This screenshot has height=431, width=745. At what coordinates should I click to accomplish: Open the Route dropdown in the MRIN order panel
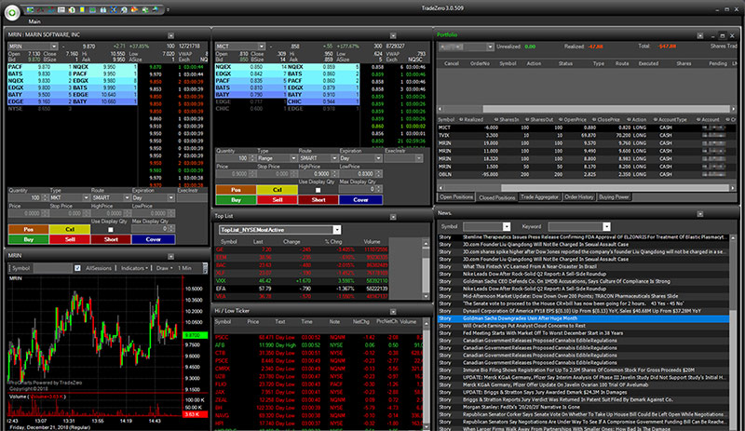[x=127, y=197]
